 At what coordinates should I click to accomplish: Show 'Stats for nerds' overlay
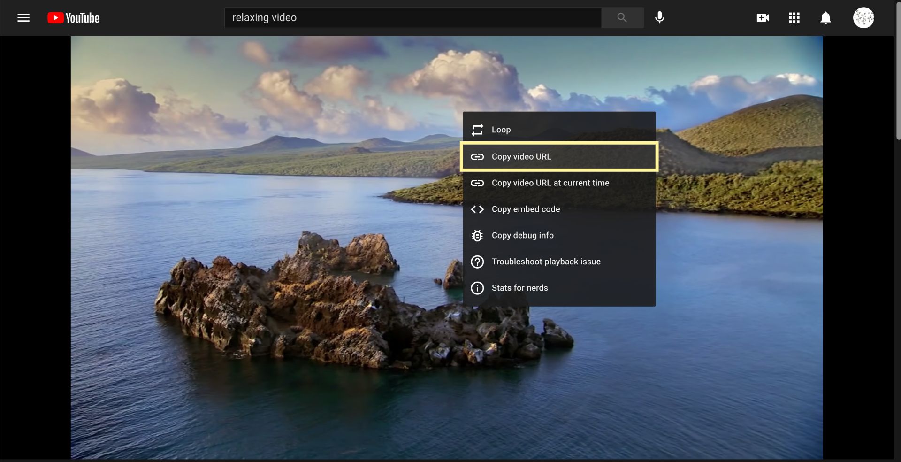point(519,288)
